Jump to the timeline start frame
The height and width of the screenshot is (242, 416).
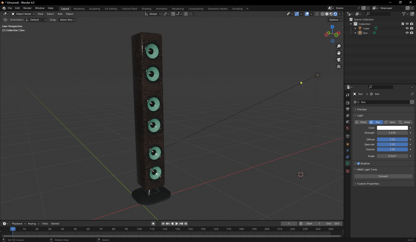coord(163,224)
